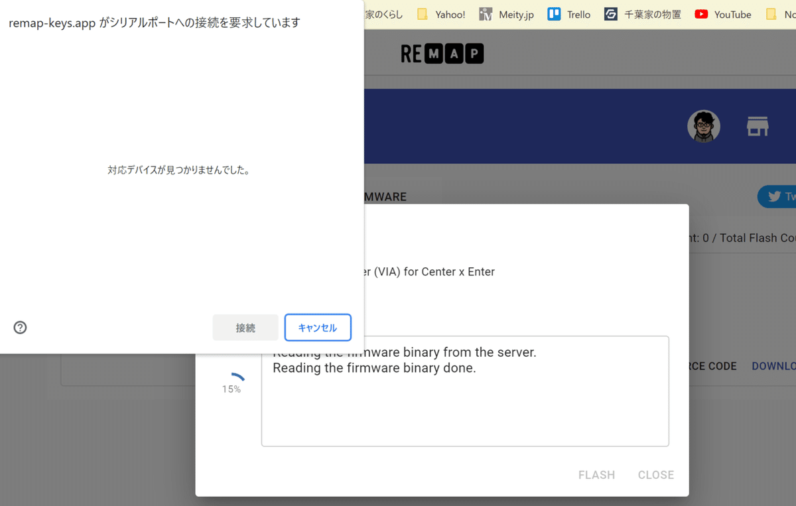Click the 15% flashing progress indicator

pos(232,384)
